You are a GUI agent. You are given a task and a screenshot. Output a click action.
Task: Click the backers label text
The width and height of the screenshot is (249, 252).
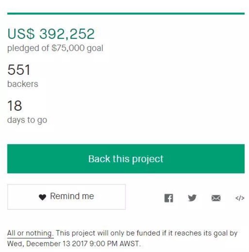point(23,84)
